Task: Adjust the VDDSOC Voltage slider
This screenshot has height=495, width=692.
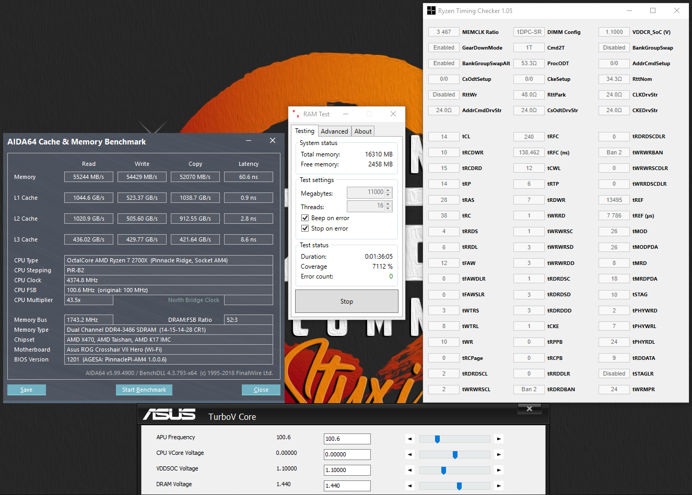Action: pos(443,470)
